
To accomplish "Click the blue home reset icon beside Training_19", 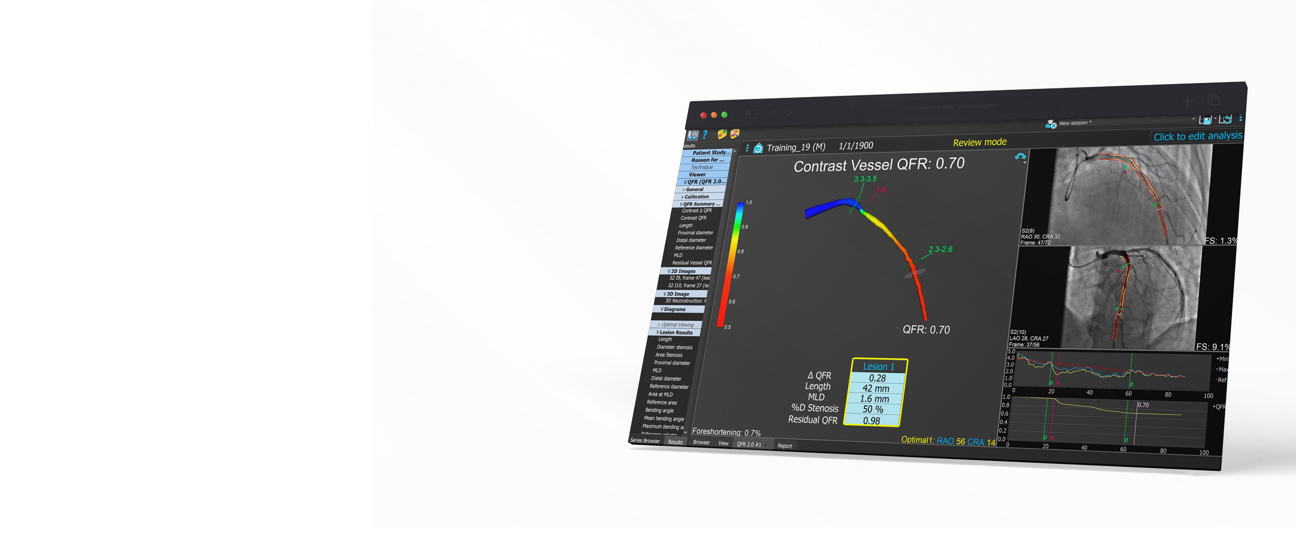I will (758, 148).
